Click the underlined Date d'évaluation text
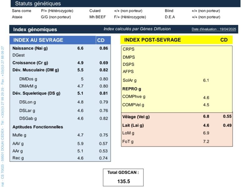Viewport: 250px width, 187px height. coord(214,29)
